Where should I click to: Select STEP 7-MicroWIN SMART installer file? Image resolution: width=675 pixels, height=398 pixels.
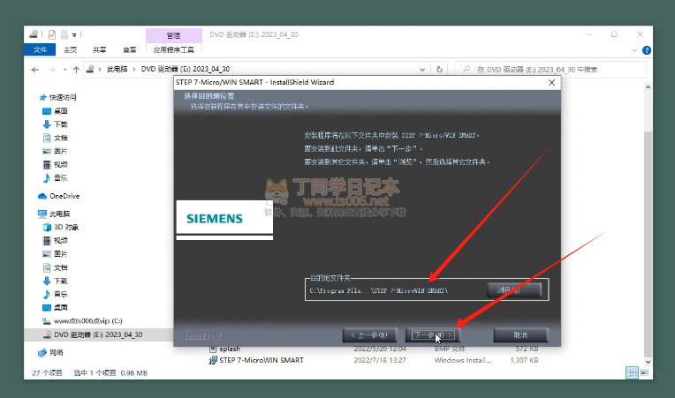point(257,360)
